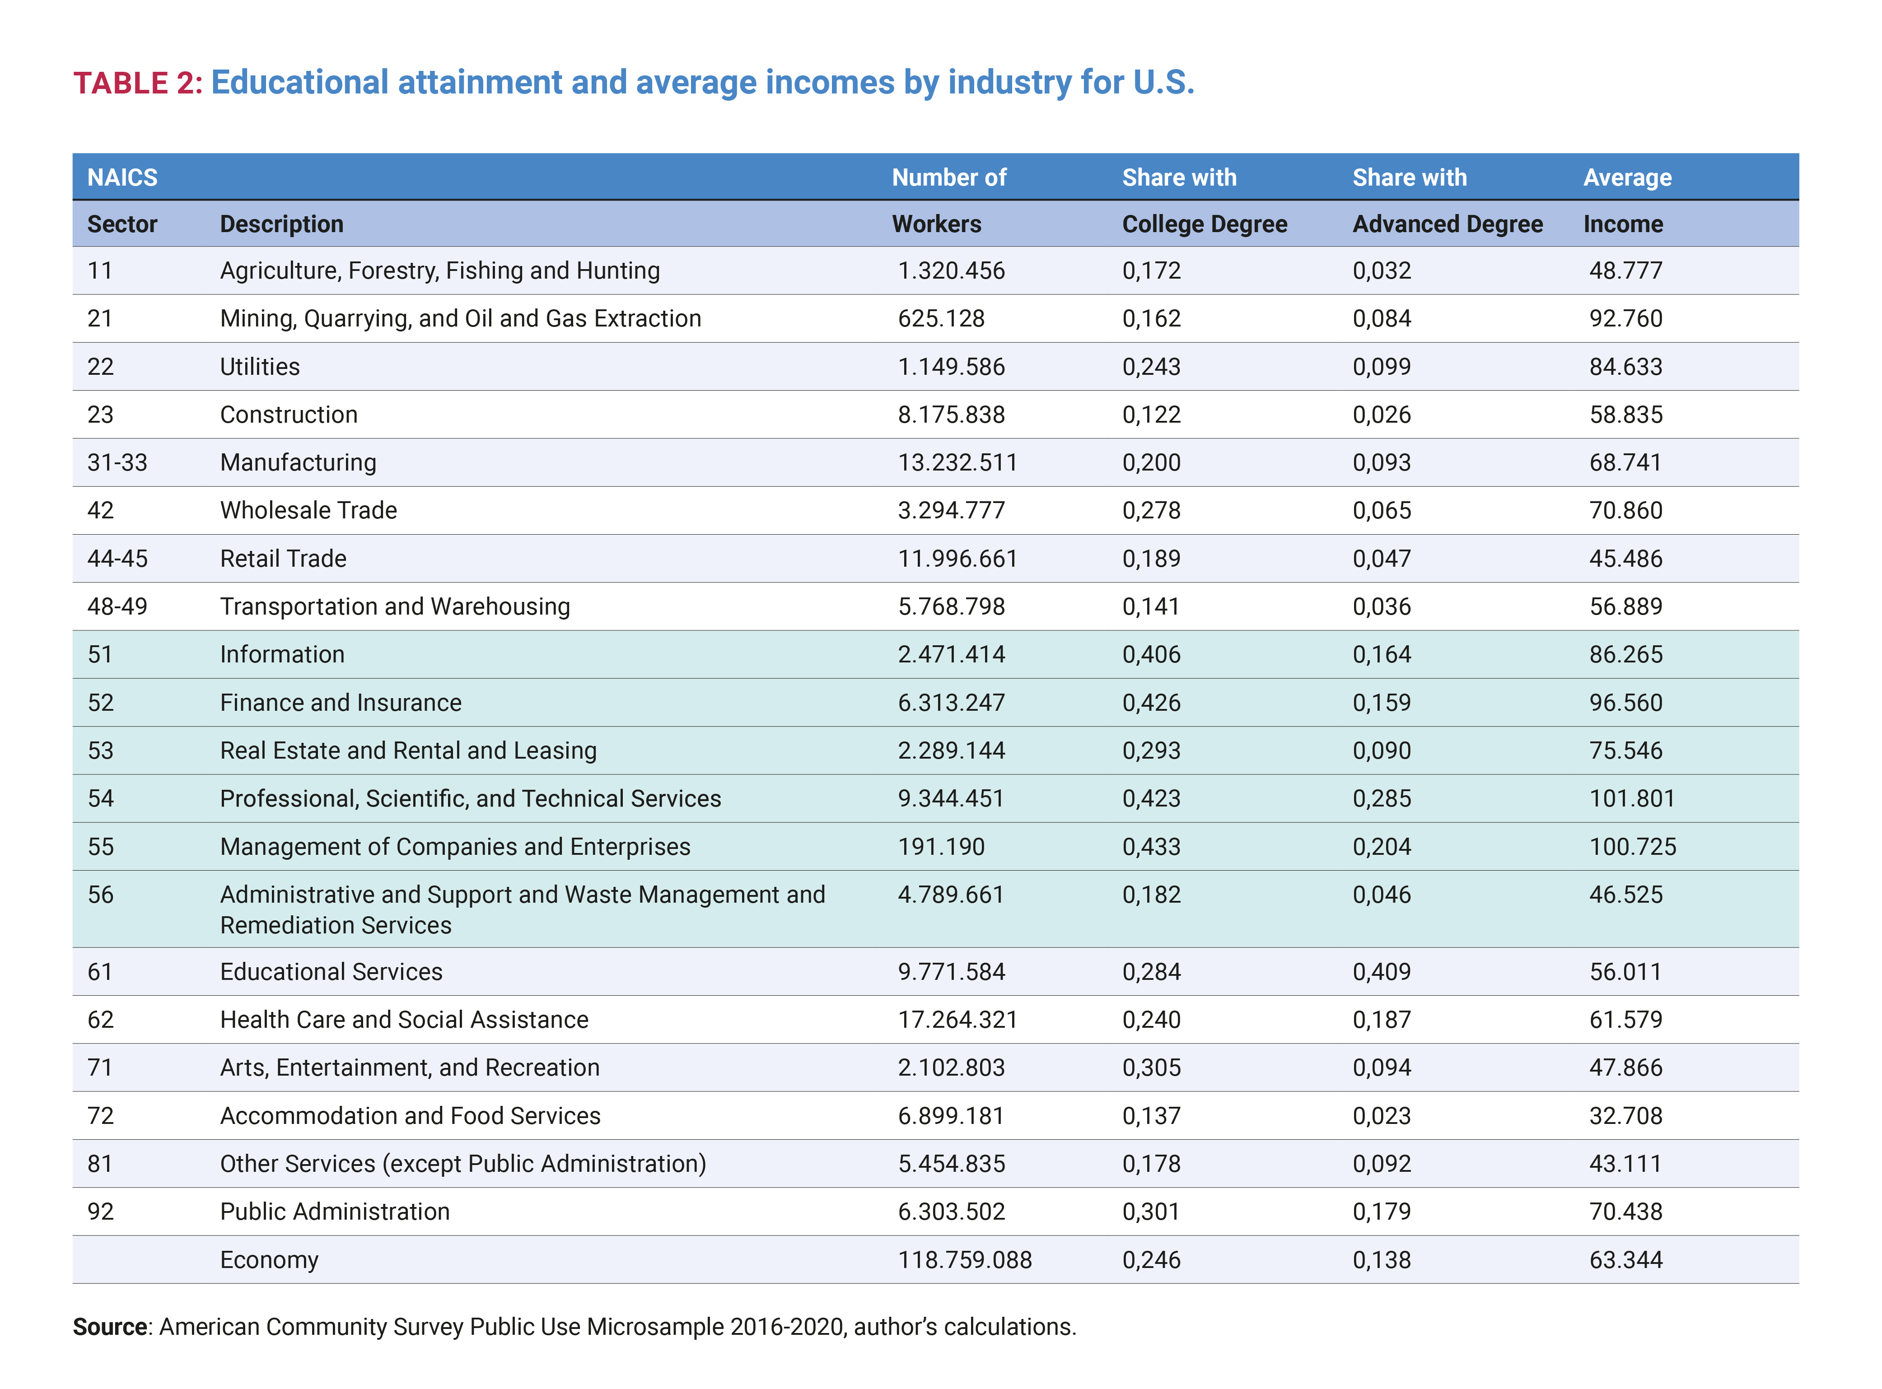Select the Average Income column header
Image resolution: width=1882 pixels, height=1389 pixels.
click(x=1626, y=177)
